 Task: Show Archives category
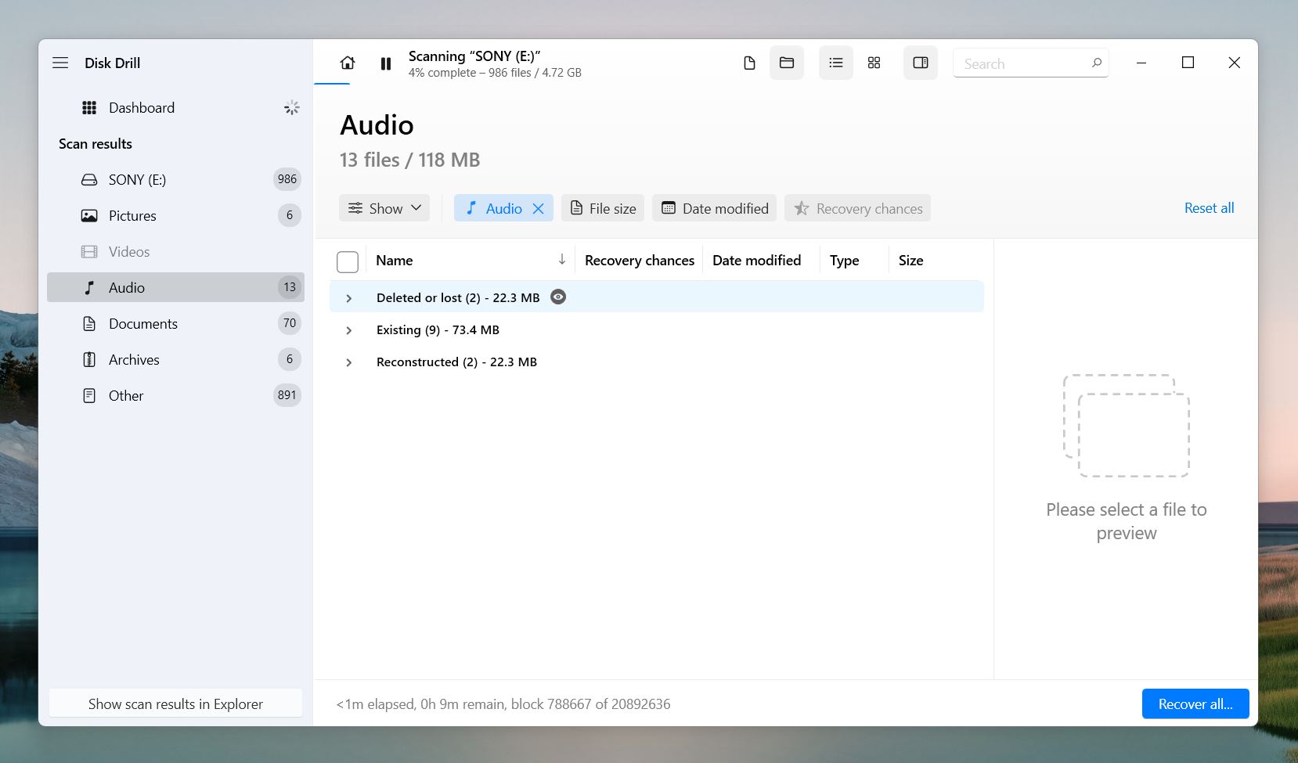point(175,359)
